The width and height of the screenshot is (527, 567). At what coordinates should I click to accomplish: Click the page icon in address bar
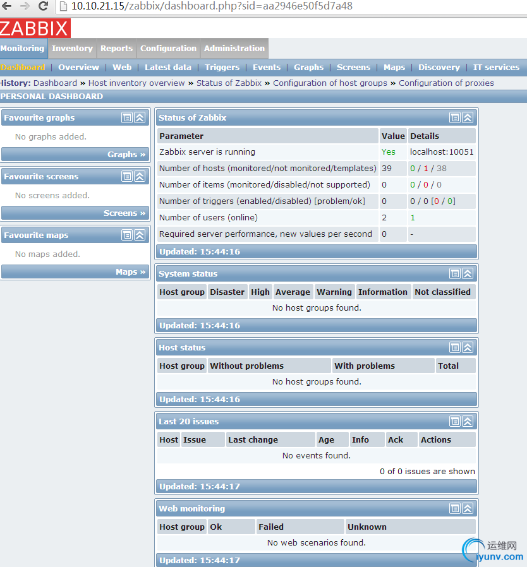coord(63,6)
